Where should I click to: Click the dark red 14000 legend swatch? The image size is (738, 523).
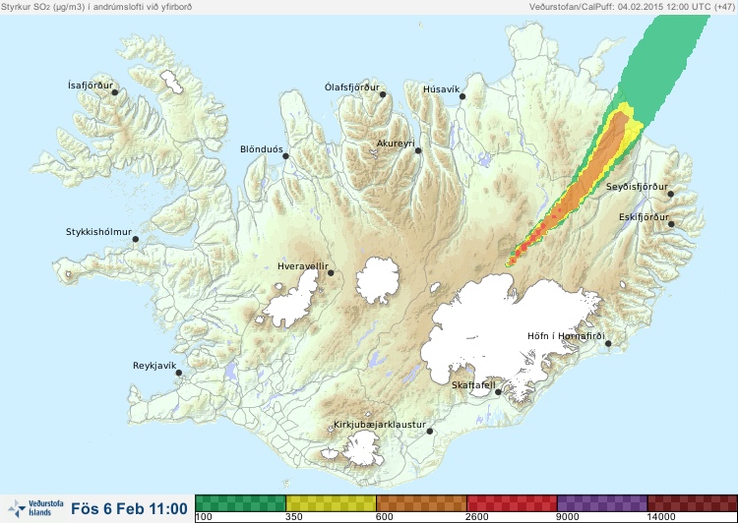[x=693, y=503]
